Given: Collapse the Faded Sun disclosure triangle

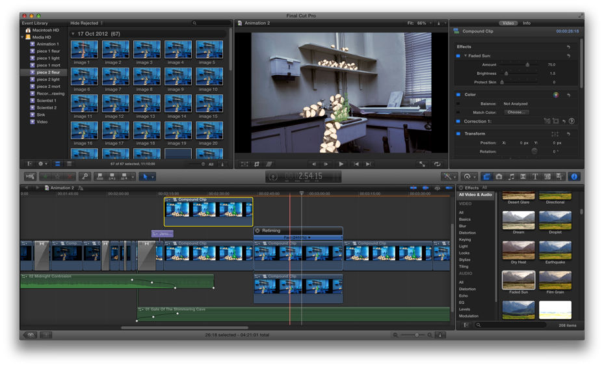Looking at the screenshot, I should click(466, 56).
